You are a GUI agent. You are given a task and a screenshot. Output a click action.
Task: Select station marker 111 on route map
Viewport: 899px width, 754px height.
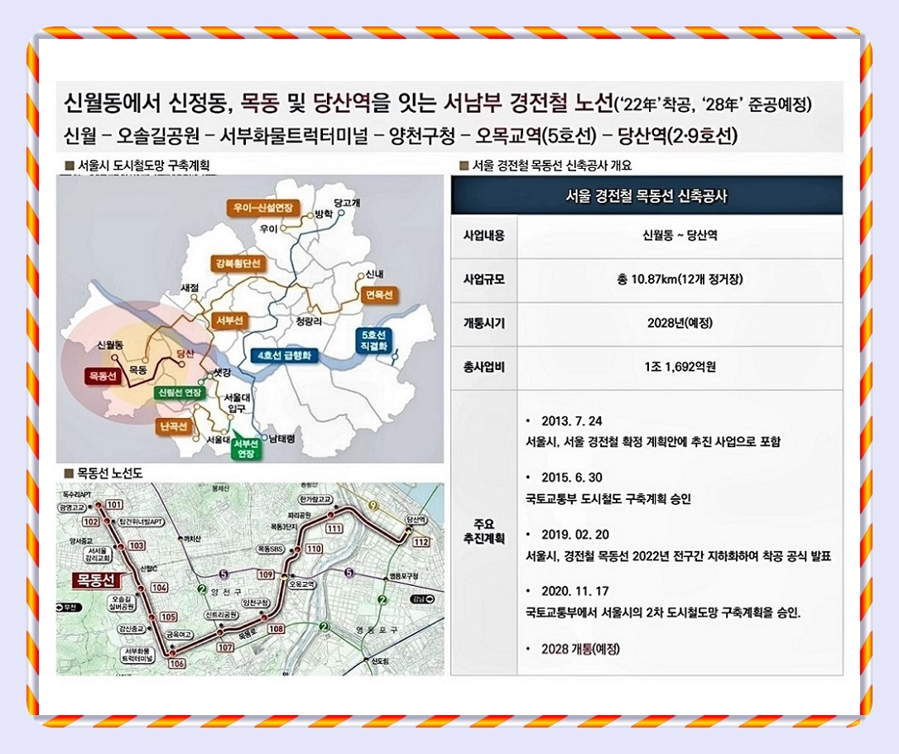coord(334,529)
